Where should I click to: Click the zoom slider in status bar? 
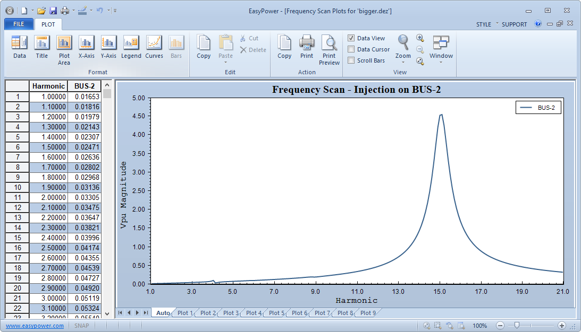(516, 326)
